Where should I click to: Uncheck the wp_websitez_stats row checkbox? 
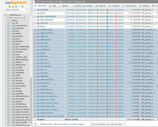pyautogui.click(x=35, y=30)
